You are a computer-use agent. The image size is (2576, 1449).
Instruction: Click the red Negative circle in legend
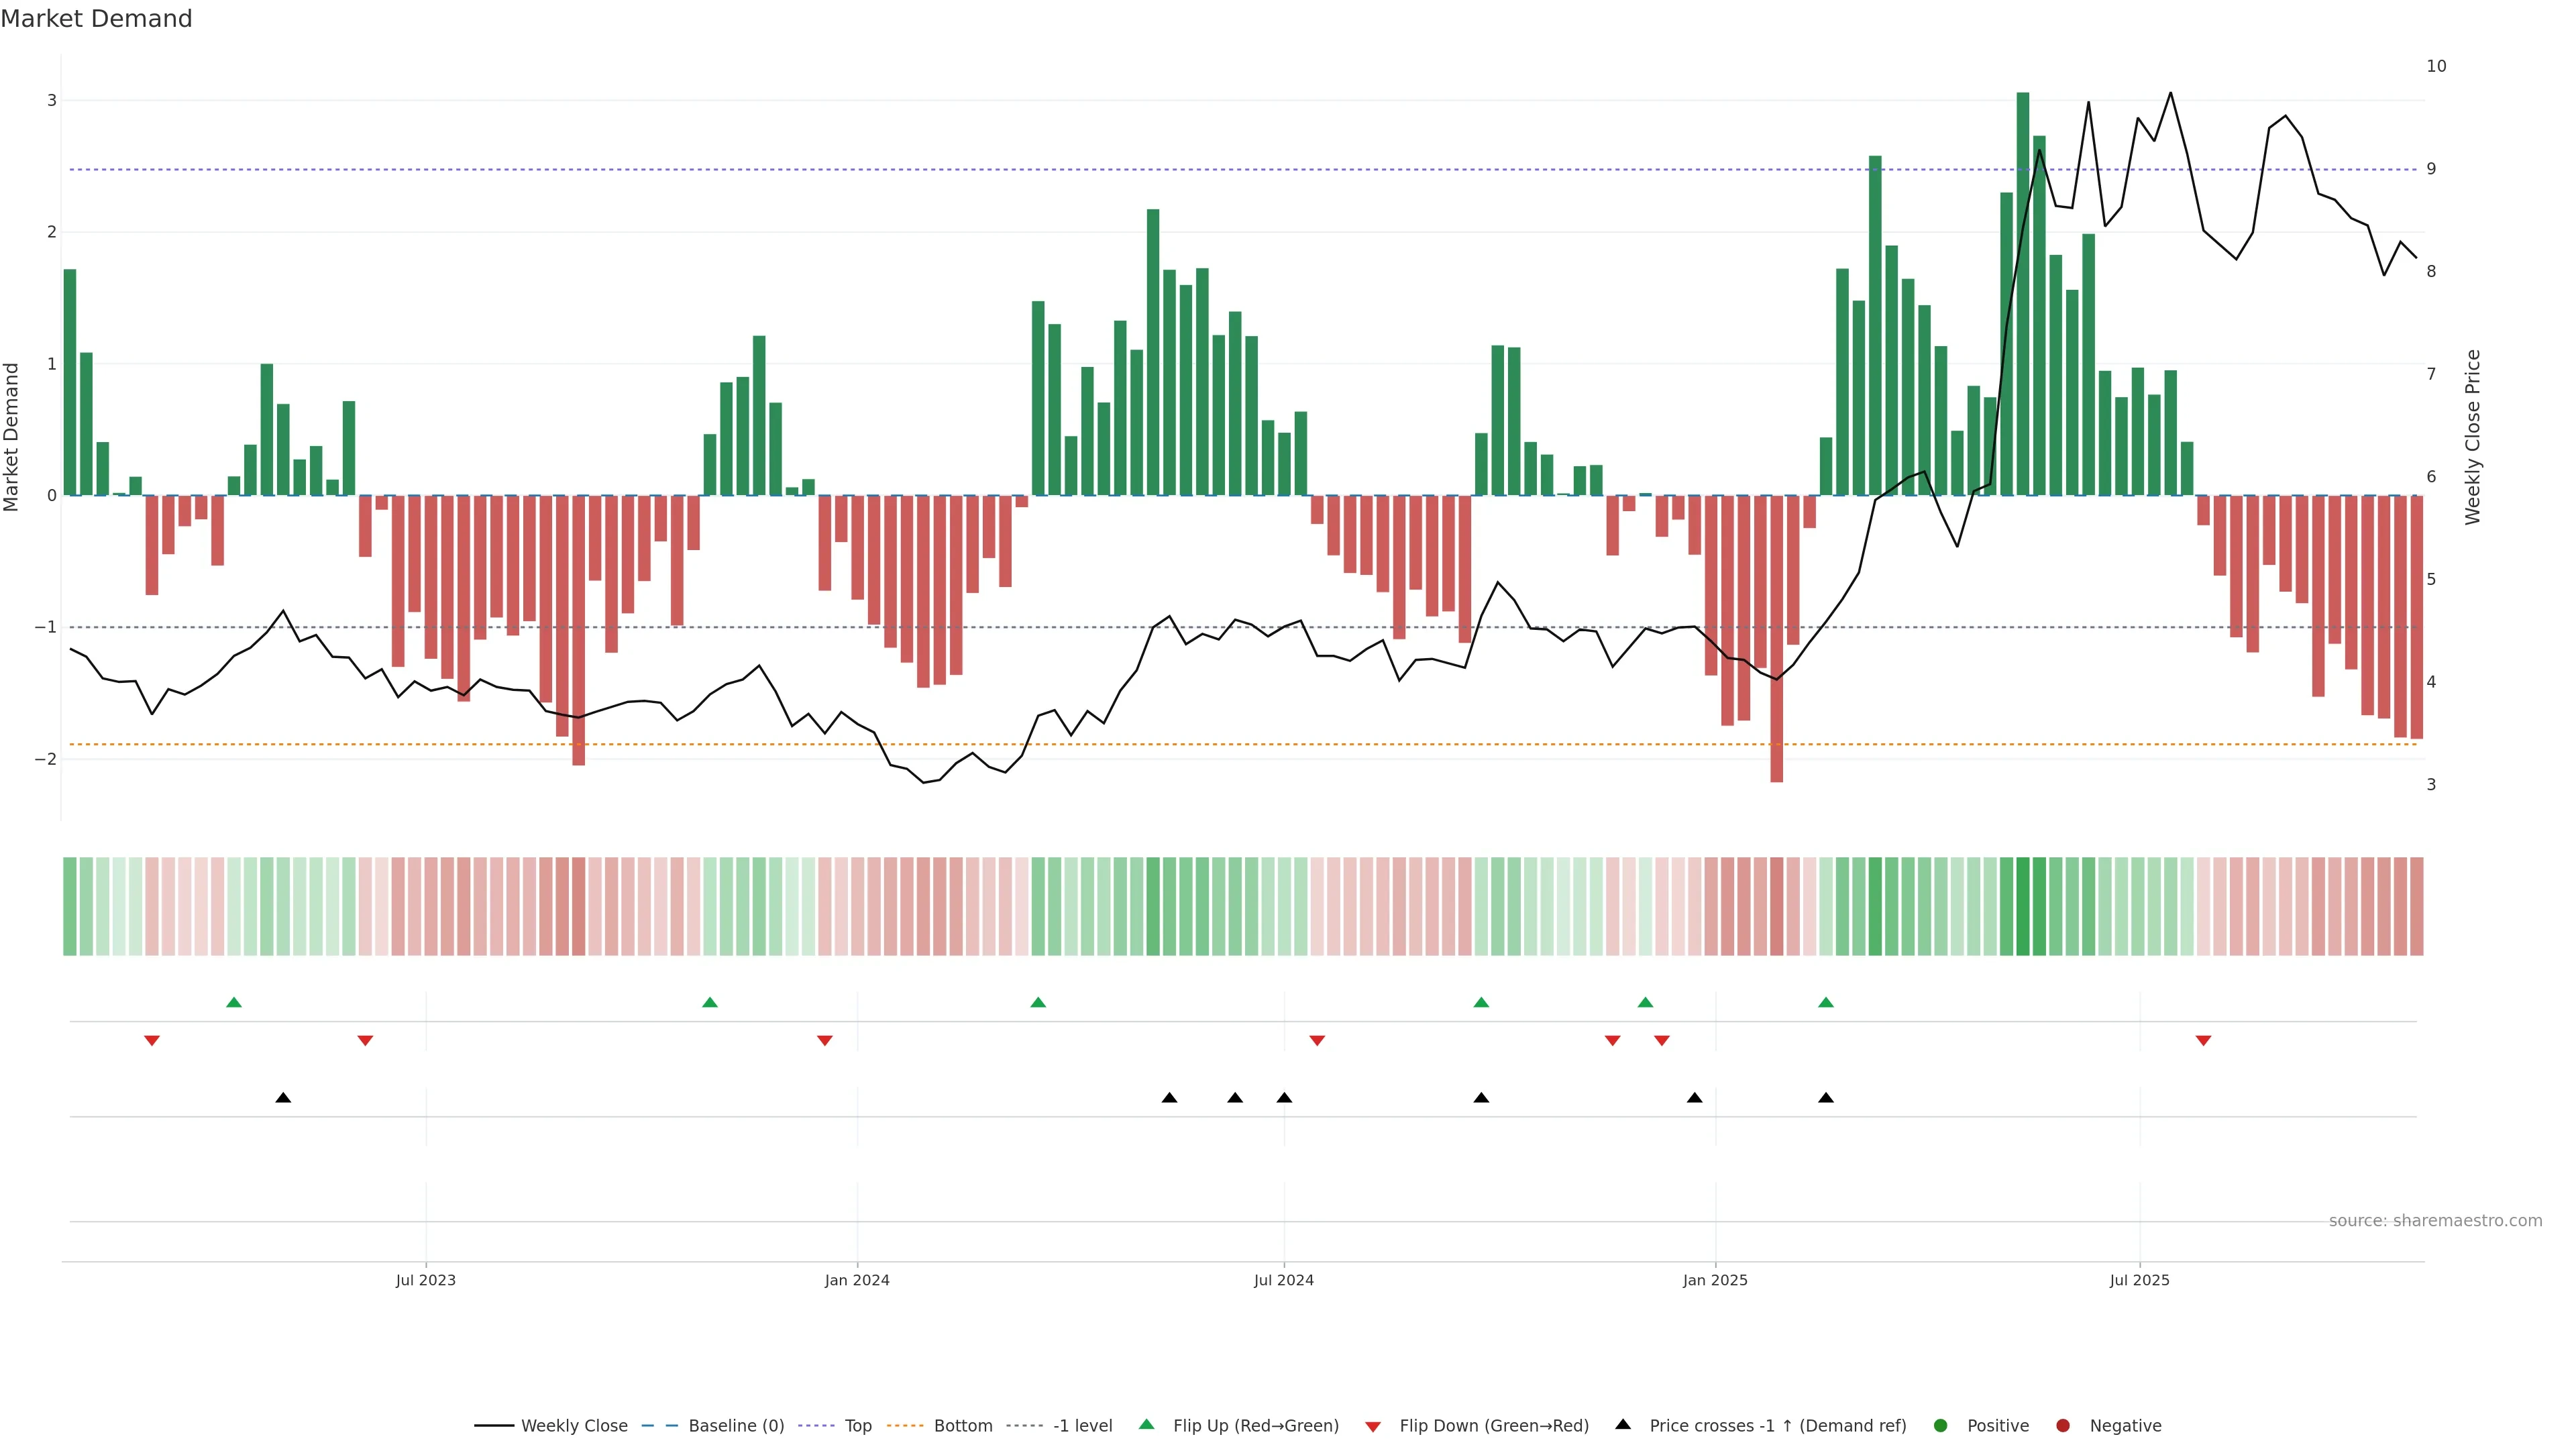pos(2063,1425)
